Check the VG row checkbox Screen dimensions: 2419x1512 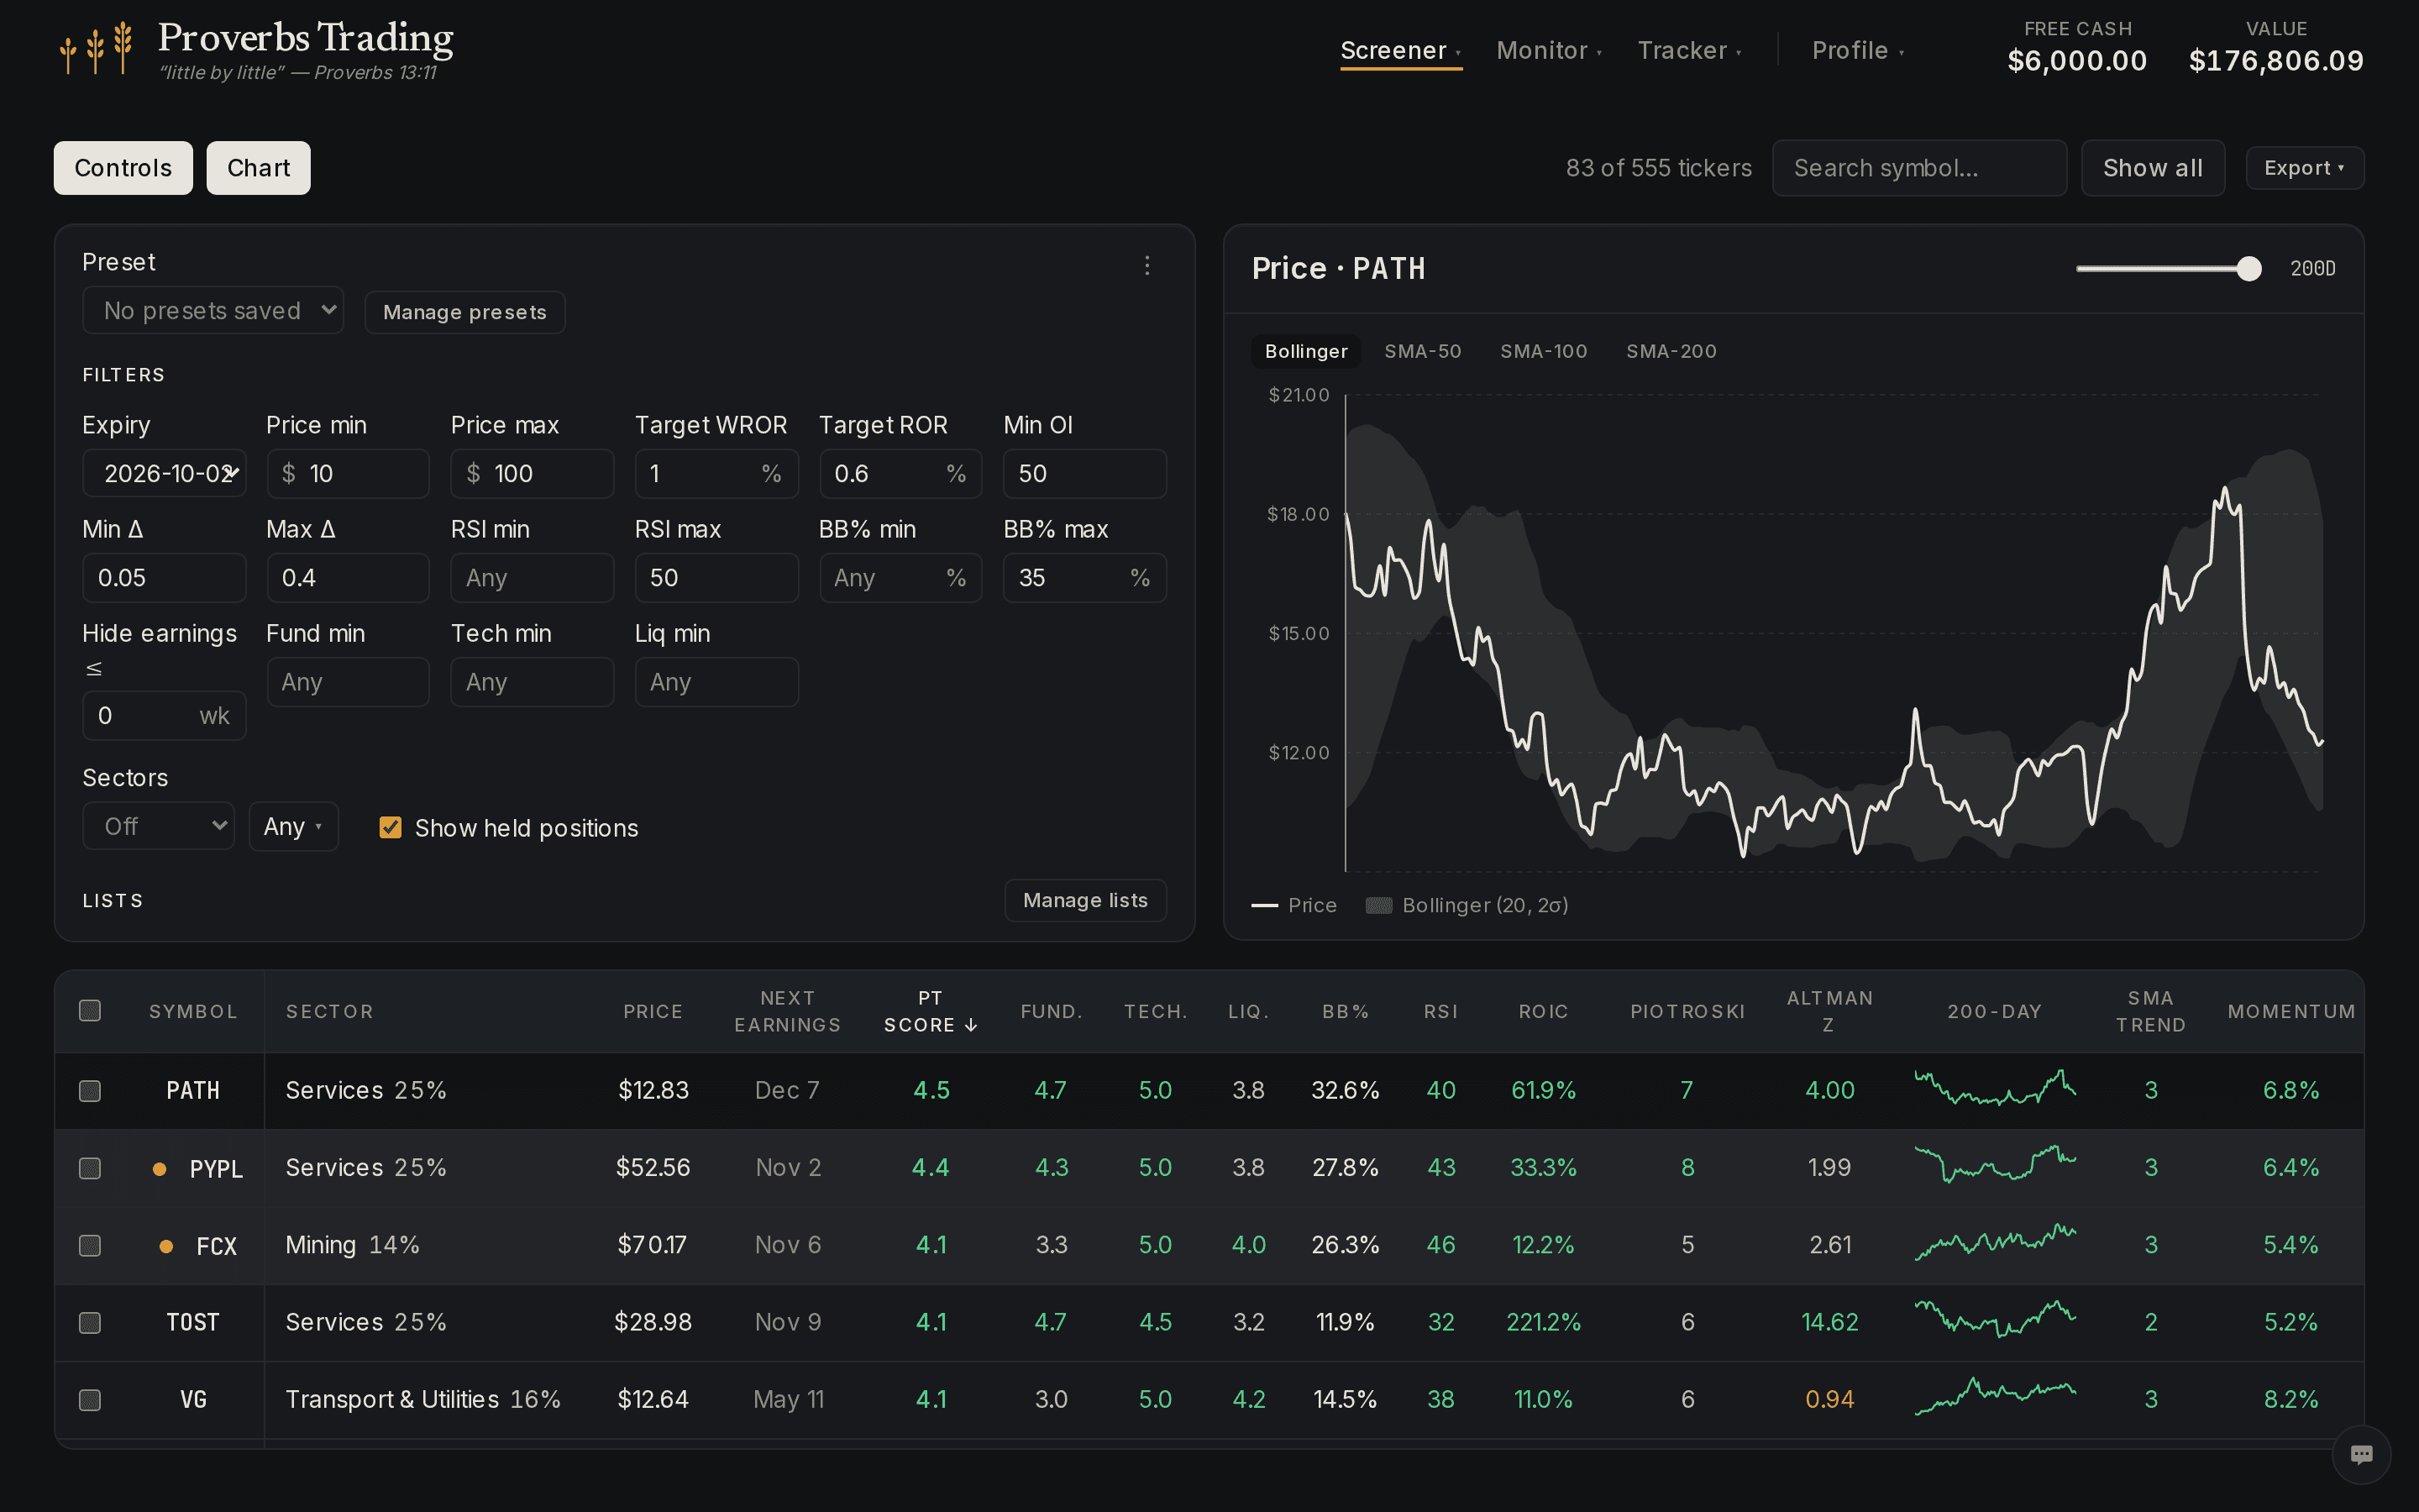[x=90, y=1400]
